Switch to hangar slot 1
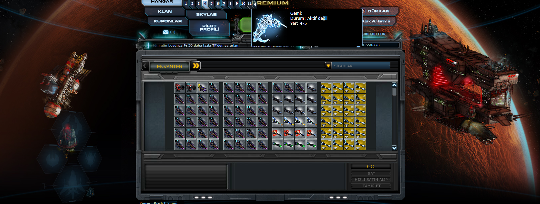540x204 pixels. coord(186,4)
